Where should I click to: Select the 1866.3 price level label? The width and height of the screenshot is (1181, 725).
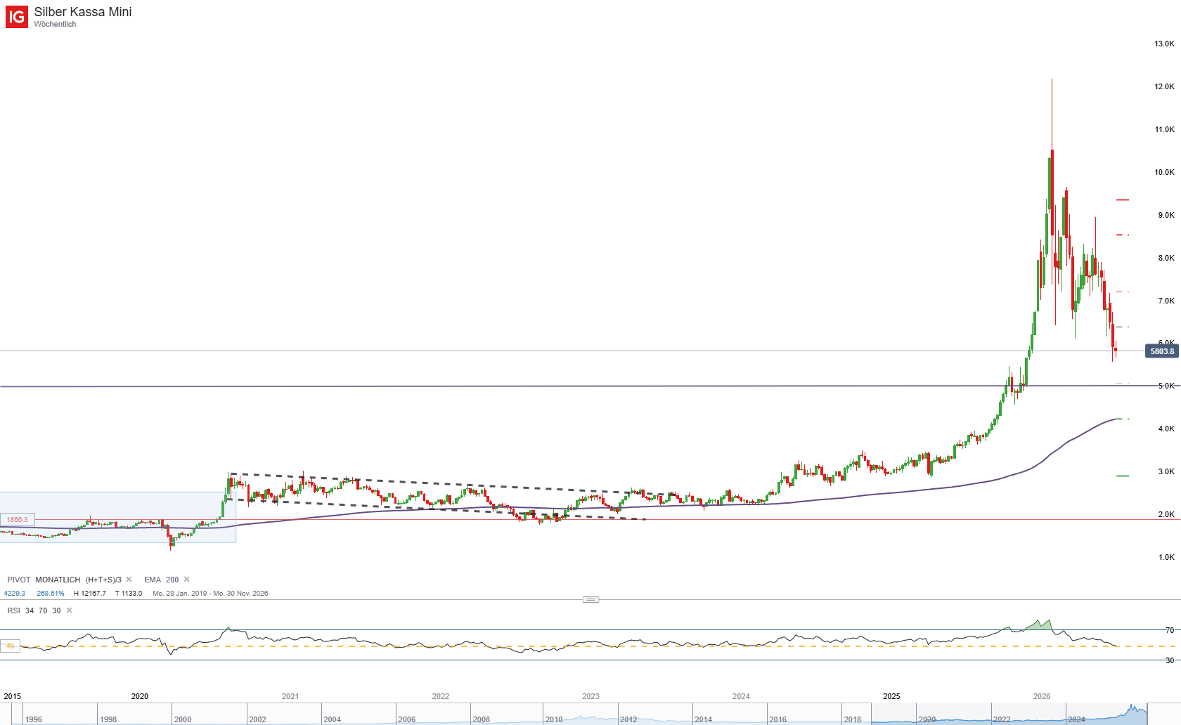pos(18,520)
